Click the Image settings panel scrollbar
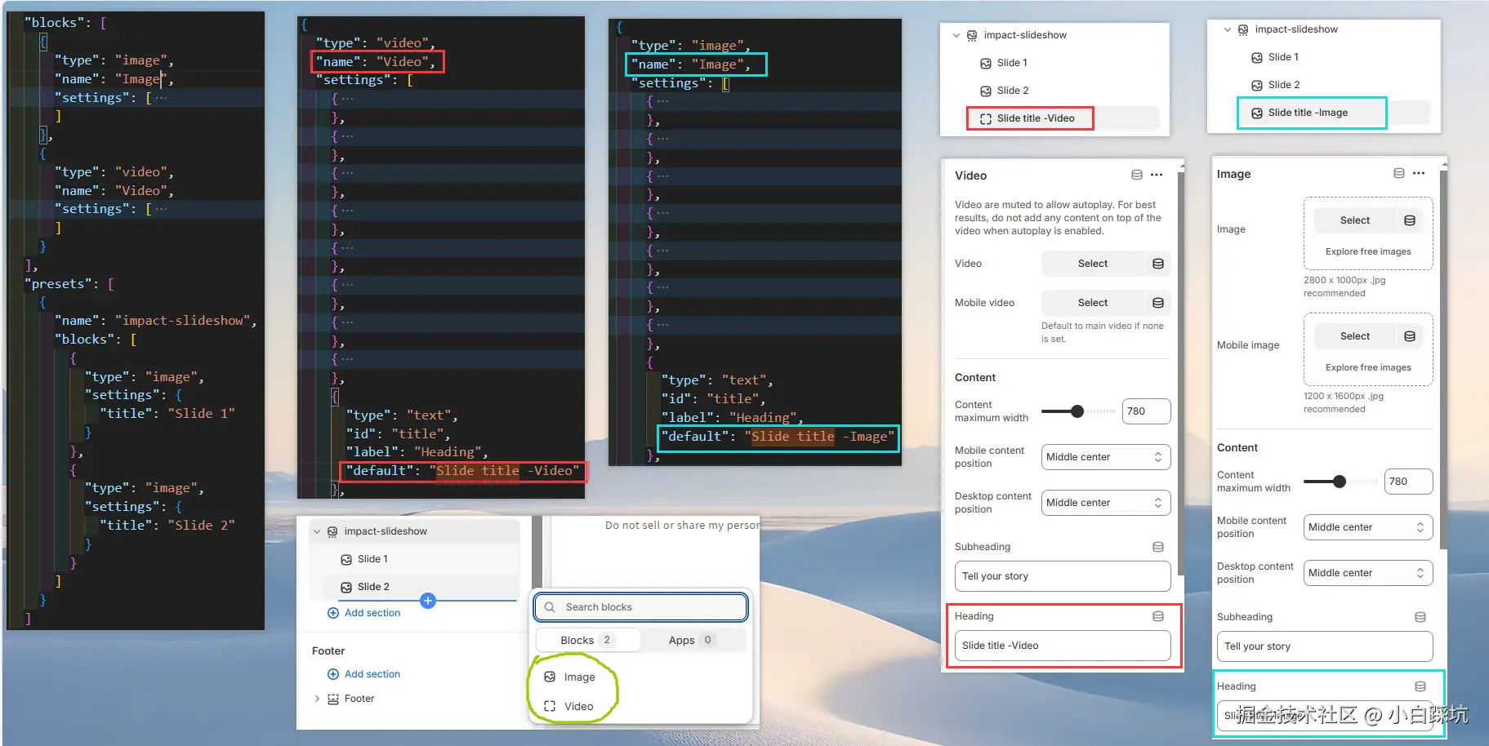This screenshot has height=746, width=1489. [1443, 359]
